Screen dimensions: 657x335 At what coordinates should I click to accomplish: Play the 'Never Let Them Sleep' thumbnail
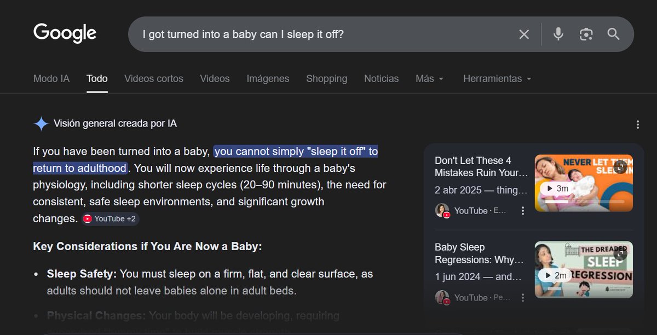coord(584,183)
